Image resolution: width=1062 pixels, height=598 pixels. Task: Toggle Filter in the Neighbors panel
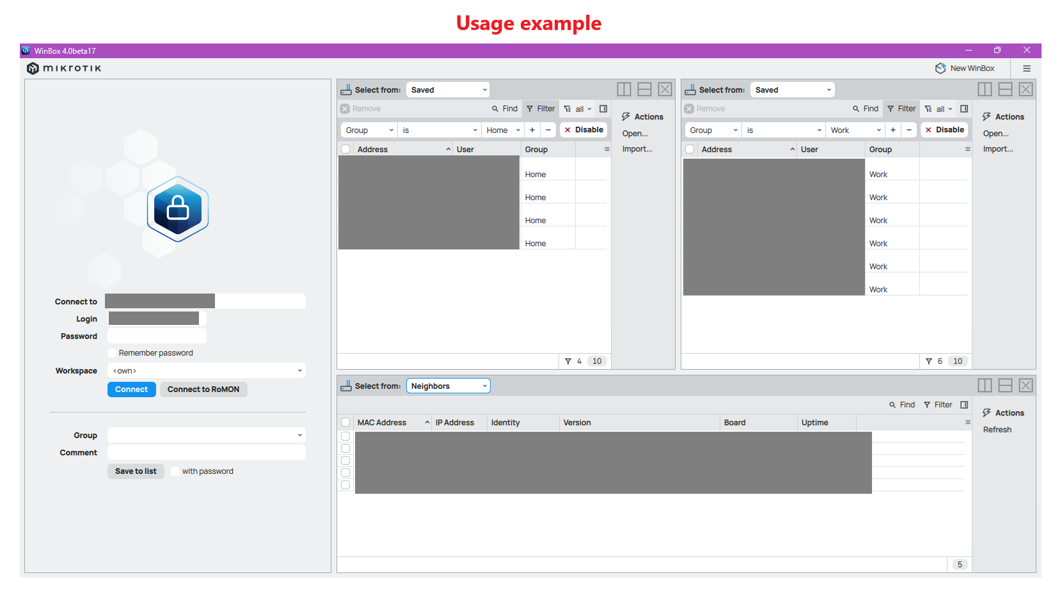tap(938, 405)
